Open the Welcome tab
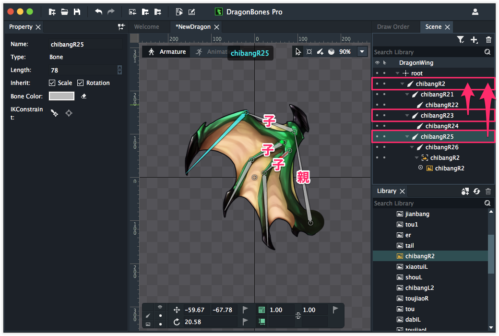 (146, 27)
